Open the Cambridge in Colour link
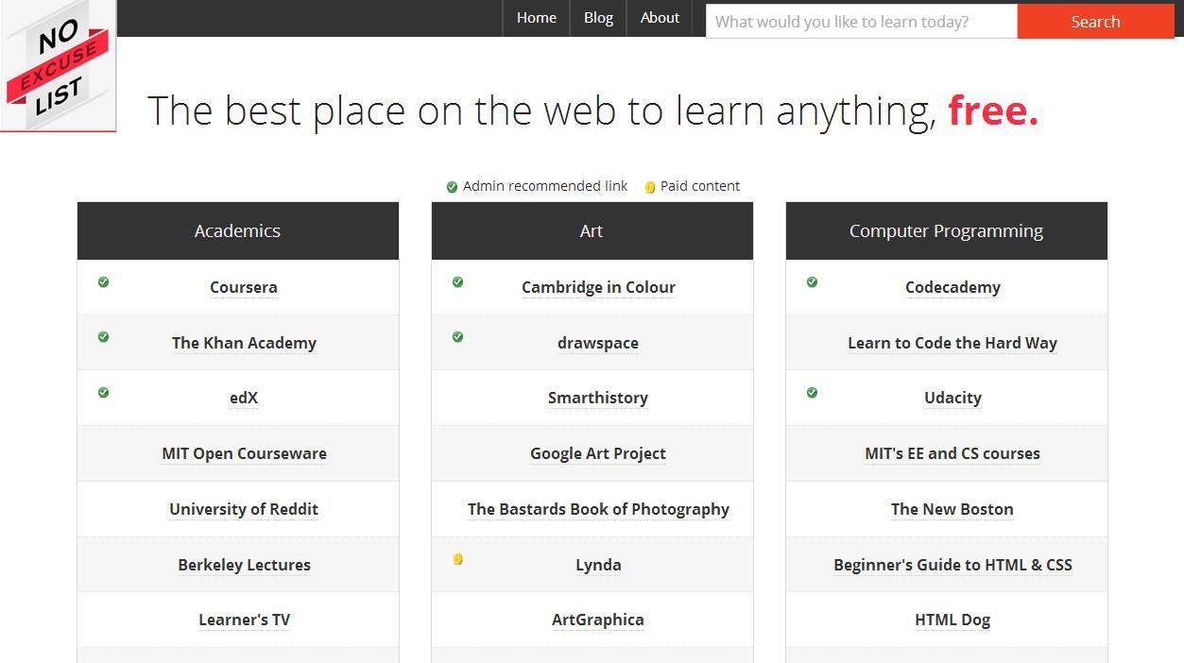Viewport: 1184px width, 663px height. tap(598, 287)
